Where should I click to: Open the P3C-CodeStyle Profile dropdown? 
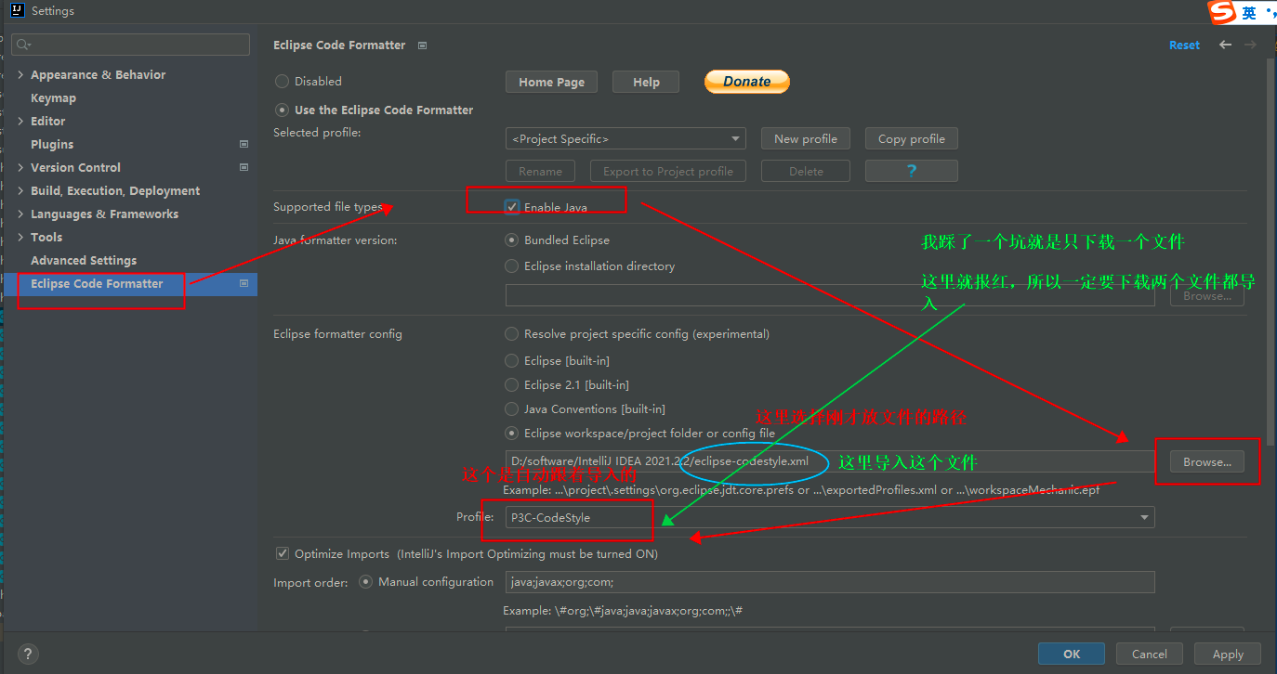[830, 517]
